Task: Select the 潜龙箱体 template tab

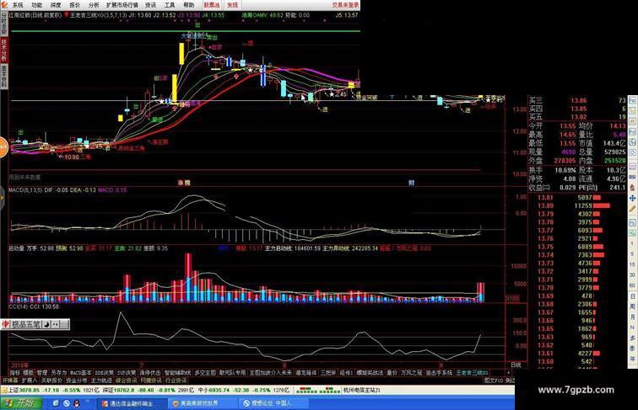Action: pyautogui.click(x=306, y=373)
